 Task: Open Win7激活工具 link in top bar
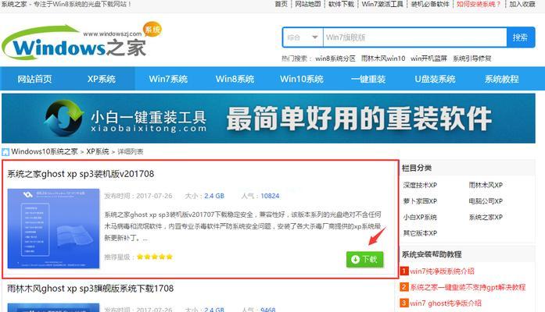(382, 4)
